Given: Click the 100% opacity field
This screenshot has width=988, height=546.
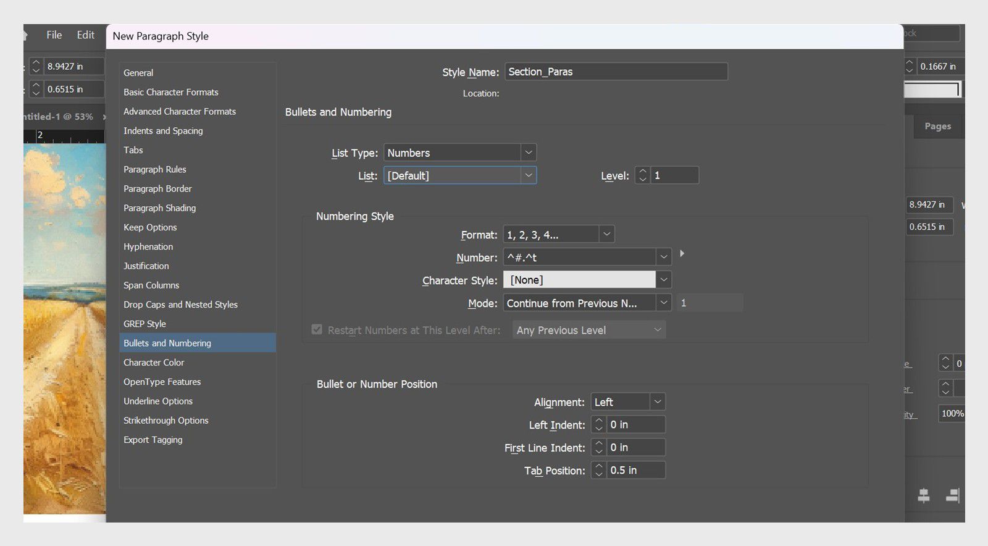Looking at the screenshot, I should pos(952,413).
